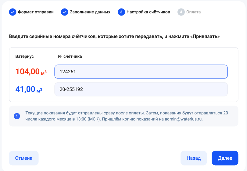
Task: Go back with the Назад button
Action: [x=194, y=158]
